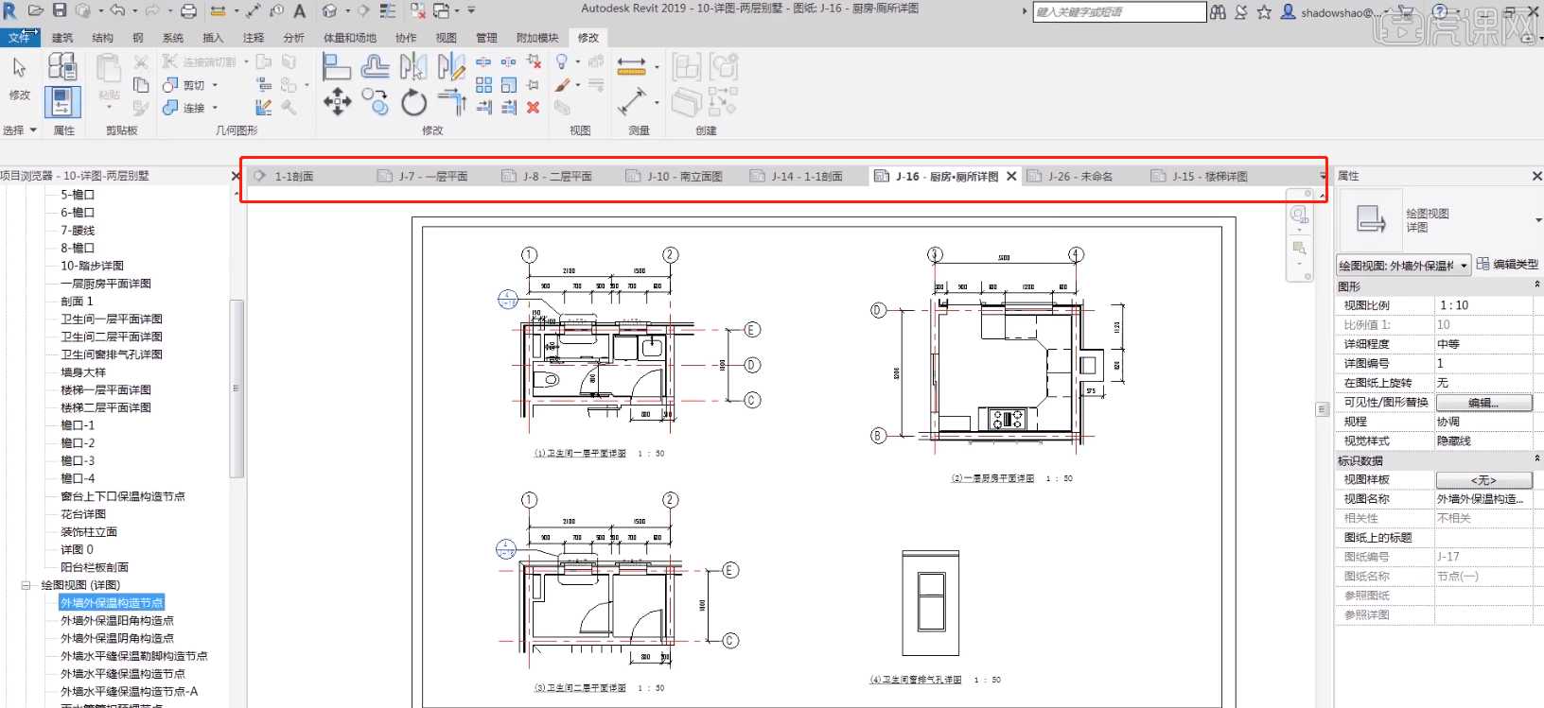Click the red Delete X icon

[x=534, y=107]
